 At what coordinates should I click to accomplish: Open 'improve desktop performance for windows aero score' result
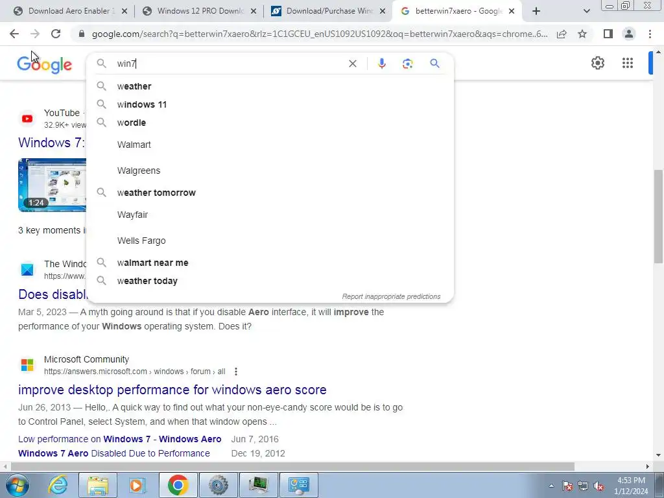click(x=172, y=390)
